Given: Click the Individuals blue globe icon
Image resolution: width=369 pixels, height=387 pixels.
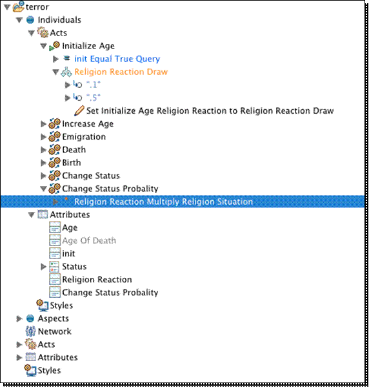Looking at the screenshot, I should click(x=30, y=20).
